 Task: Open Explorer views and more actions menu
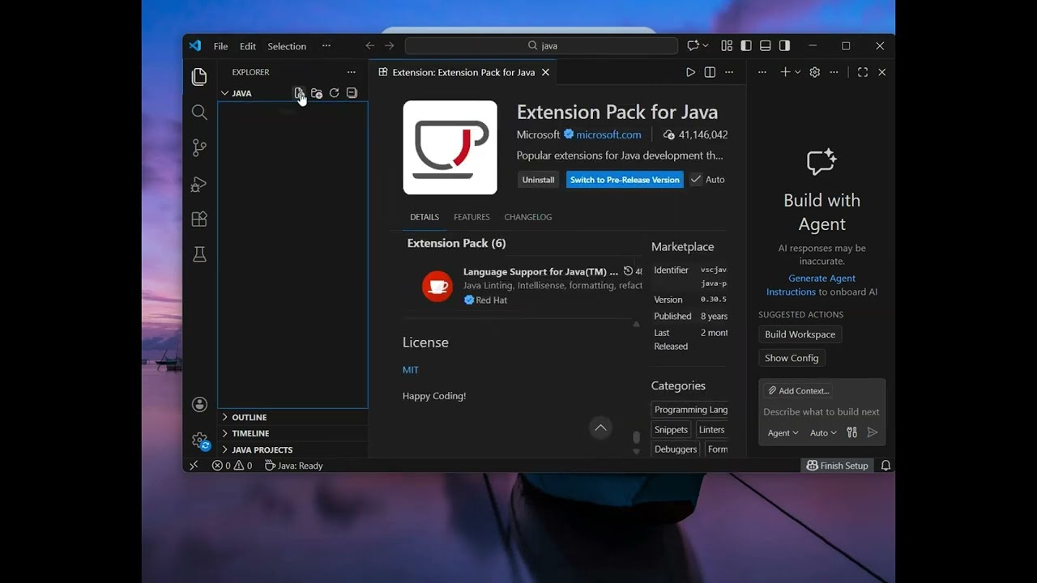pos(351,72)
